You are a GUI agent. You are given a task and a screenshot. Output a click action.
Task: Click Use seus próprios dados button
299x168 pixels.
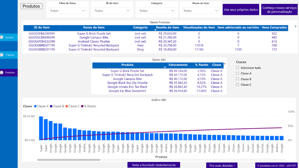[241, 10]
